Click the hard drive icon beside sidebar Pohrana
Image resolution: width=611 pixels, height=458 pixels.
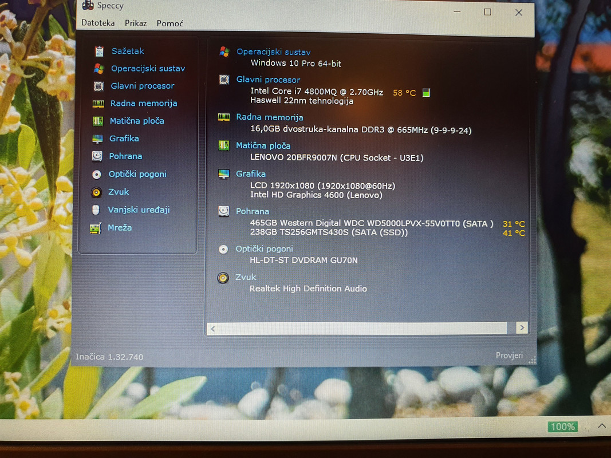coord(97,156)
